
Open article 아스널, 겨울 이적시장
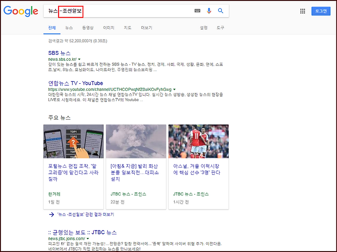[x=197, y=169]
